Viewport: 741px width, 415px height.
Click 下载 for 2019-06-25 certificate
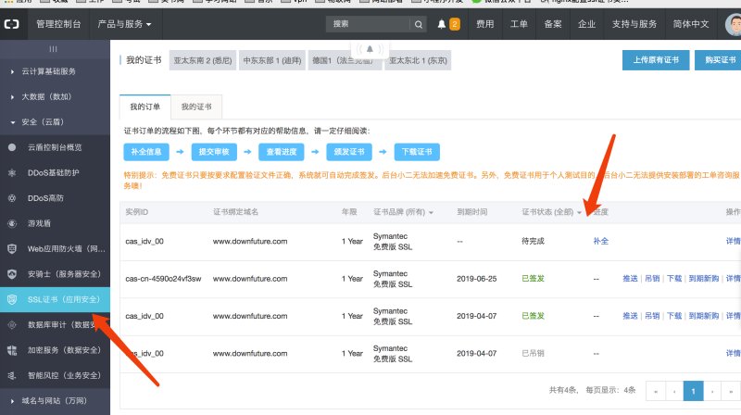tap(674, 279)
